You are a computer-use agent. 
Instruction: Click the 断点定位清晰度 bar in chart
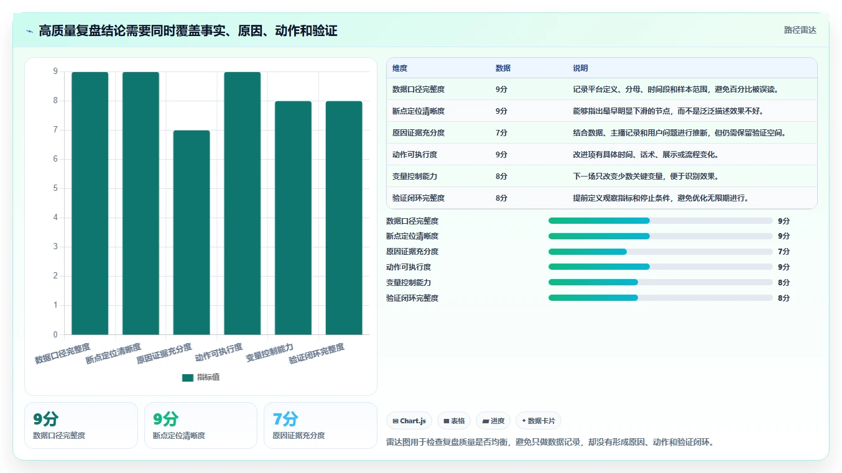click(141, 203)
